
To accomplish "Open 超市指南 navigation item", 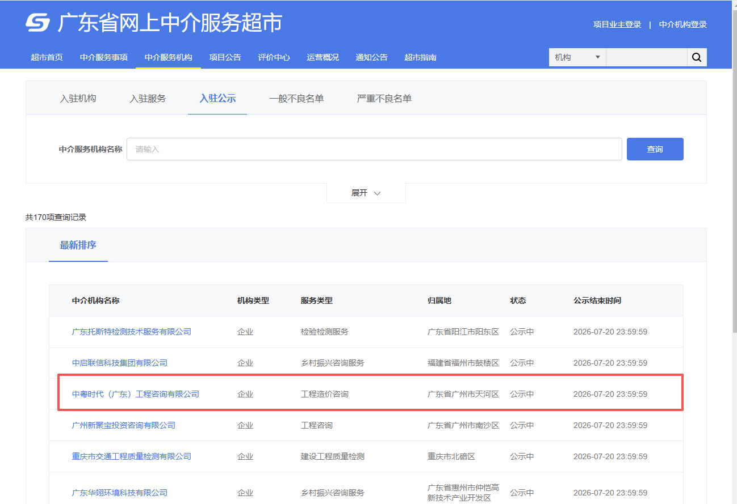I will tap(420, 57).
